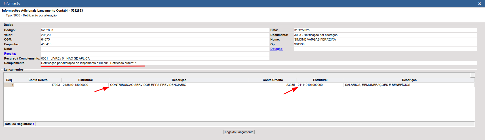
Task: Click the Estrutural header beside Conta Débito
Action: tap(85, 80)
